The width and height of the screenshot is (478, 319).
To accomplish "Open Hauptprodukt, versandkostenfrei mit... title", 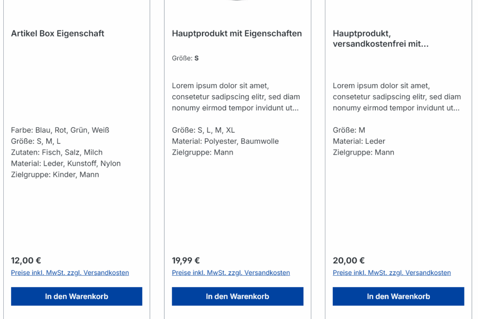I will coord(381,38).
